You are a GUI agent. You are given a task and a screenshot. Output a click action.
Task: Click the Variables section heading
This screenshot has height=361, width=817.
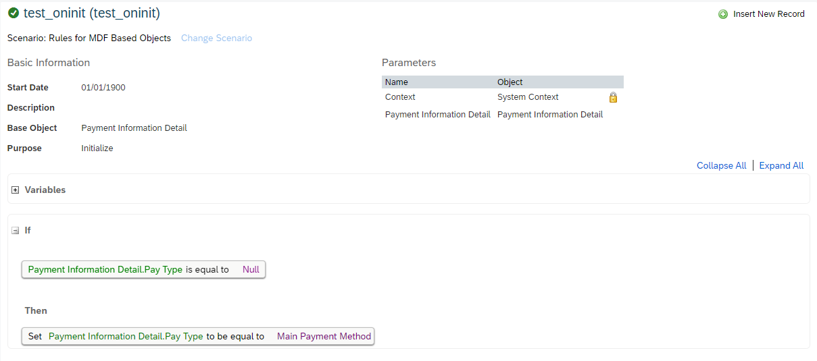click(x=45, y=190)
